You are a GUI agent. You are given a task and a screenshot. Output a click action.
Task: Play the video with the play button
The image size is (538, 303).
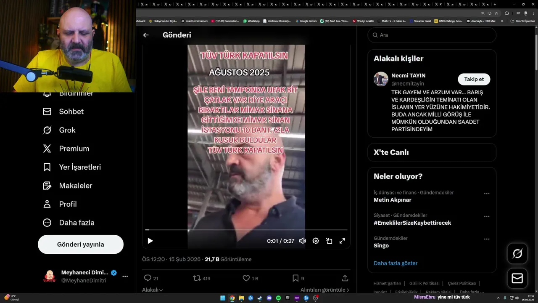click(x=150, y=241)
